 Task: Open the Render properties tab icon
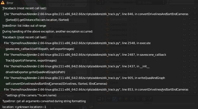point(109,98)
